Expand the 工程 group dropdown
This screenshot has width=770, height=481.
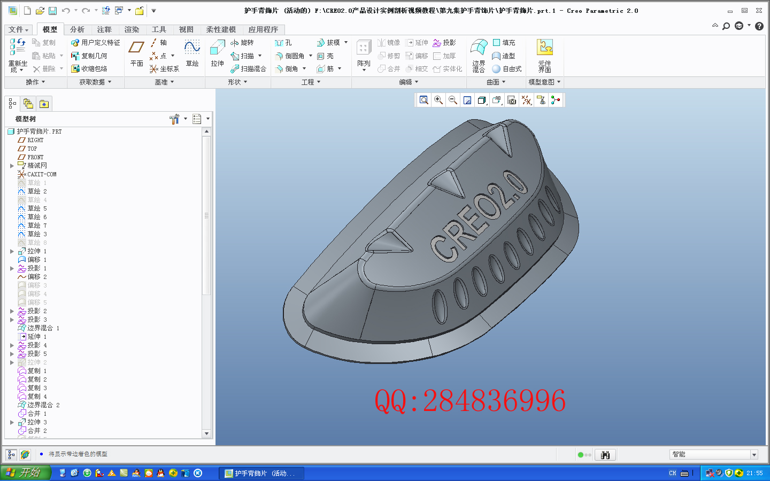tap(311, 82)
